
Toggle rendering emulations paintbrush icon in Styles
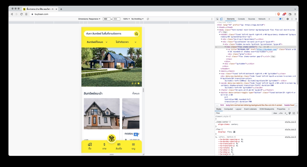[290, 113]
